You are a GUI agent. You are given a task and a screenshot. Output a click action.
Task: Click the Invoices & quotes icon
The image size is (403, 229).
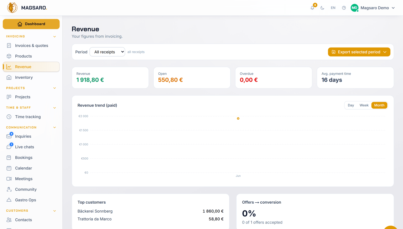point(9,45)
